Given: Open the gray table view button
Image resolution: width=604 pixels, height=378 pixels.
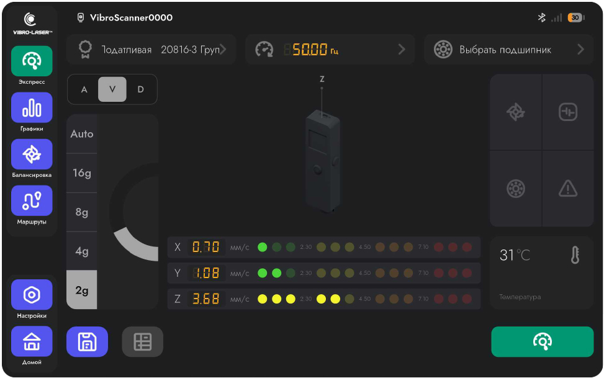Looking at the screenshot, I should (143, 342).
